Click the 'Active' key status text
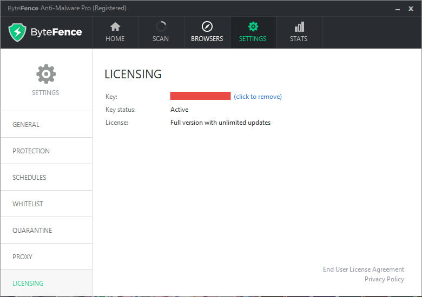This screenshot has height=297, width=422. coord(179,110)
